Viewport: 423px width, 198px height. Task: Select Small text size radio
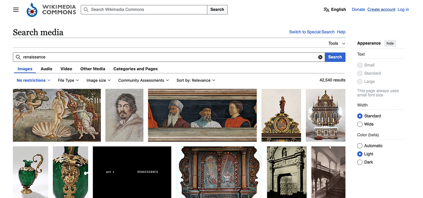coord(360,65)
